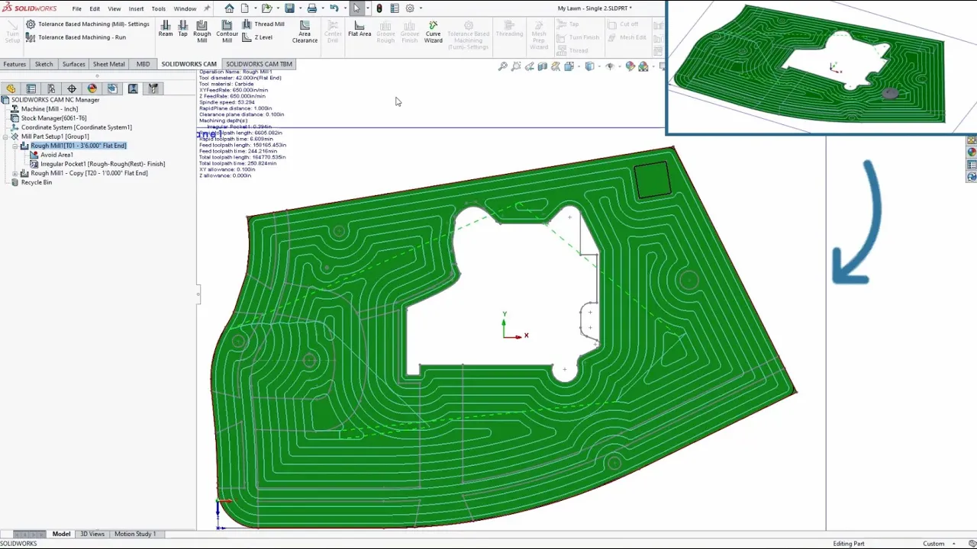Select the Flat Area operation
Screen dimensions: 977x549
360,29
